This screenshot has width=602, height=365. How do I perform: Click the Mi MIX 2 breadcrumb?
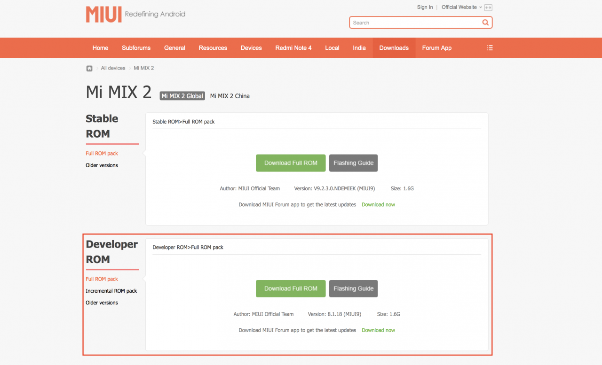click(x=144, y=68)
